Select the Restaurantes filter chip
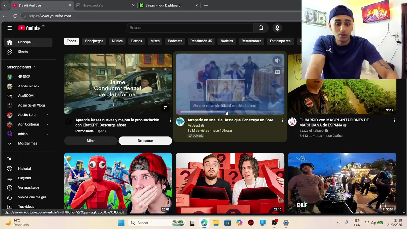Screen dimensions: 407x229 251,41
